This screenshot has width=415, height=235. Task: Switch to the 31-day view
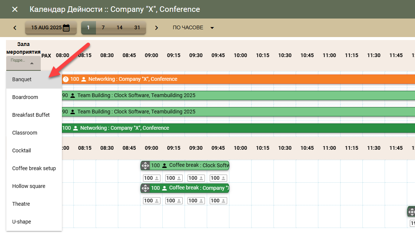[137, 27]
